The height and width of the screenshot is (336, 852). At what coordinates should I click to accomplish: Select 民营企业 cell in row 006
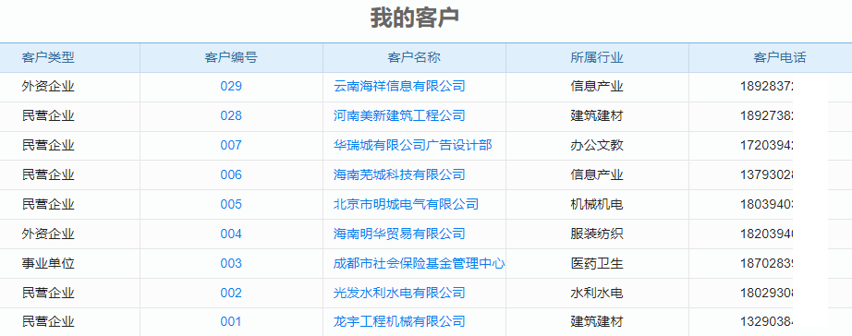pos(48,174)
